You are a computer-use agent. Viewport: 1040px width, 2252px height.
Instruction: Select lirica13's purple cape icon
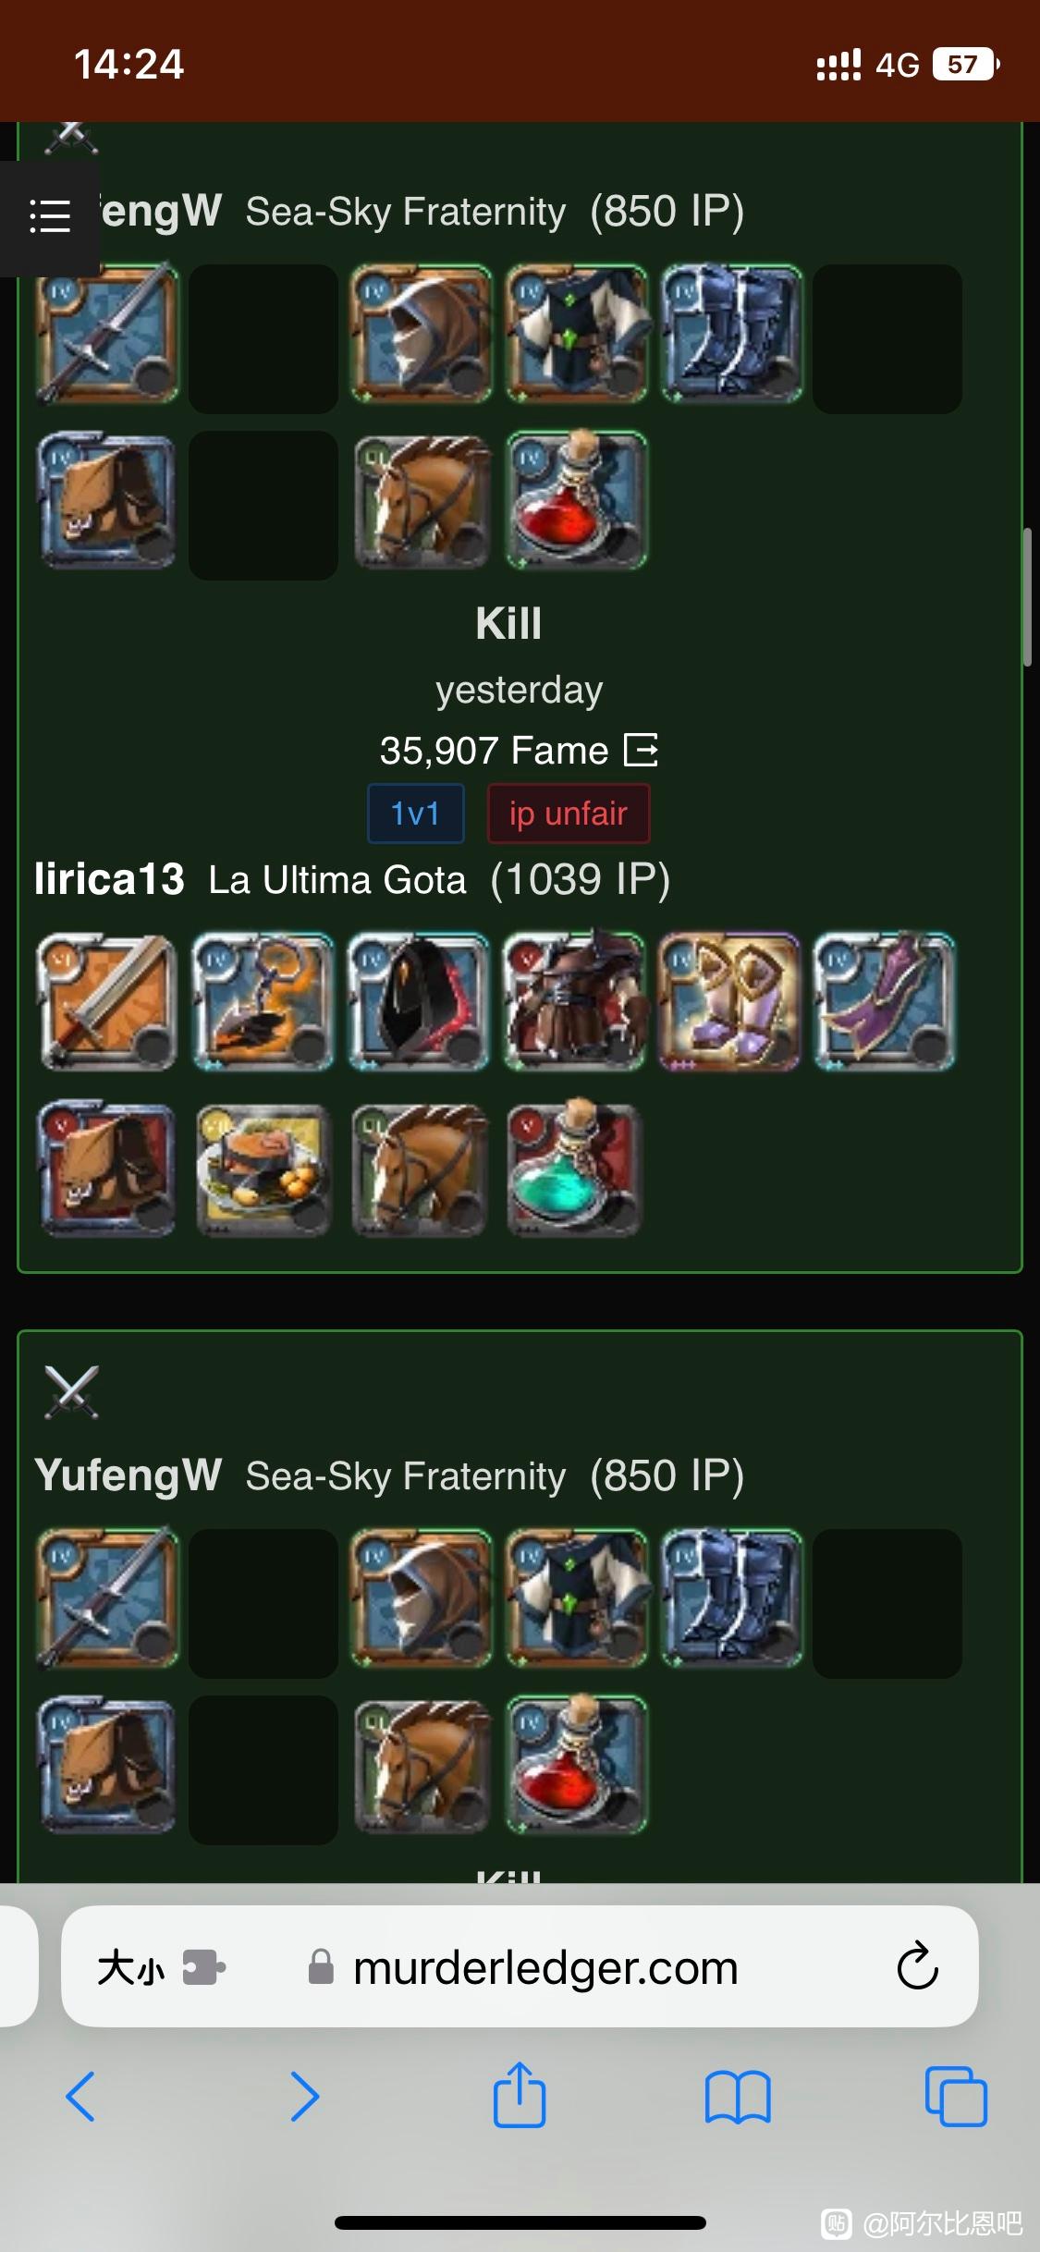coord(885,1001)
